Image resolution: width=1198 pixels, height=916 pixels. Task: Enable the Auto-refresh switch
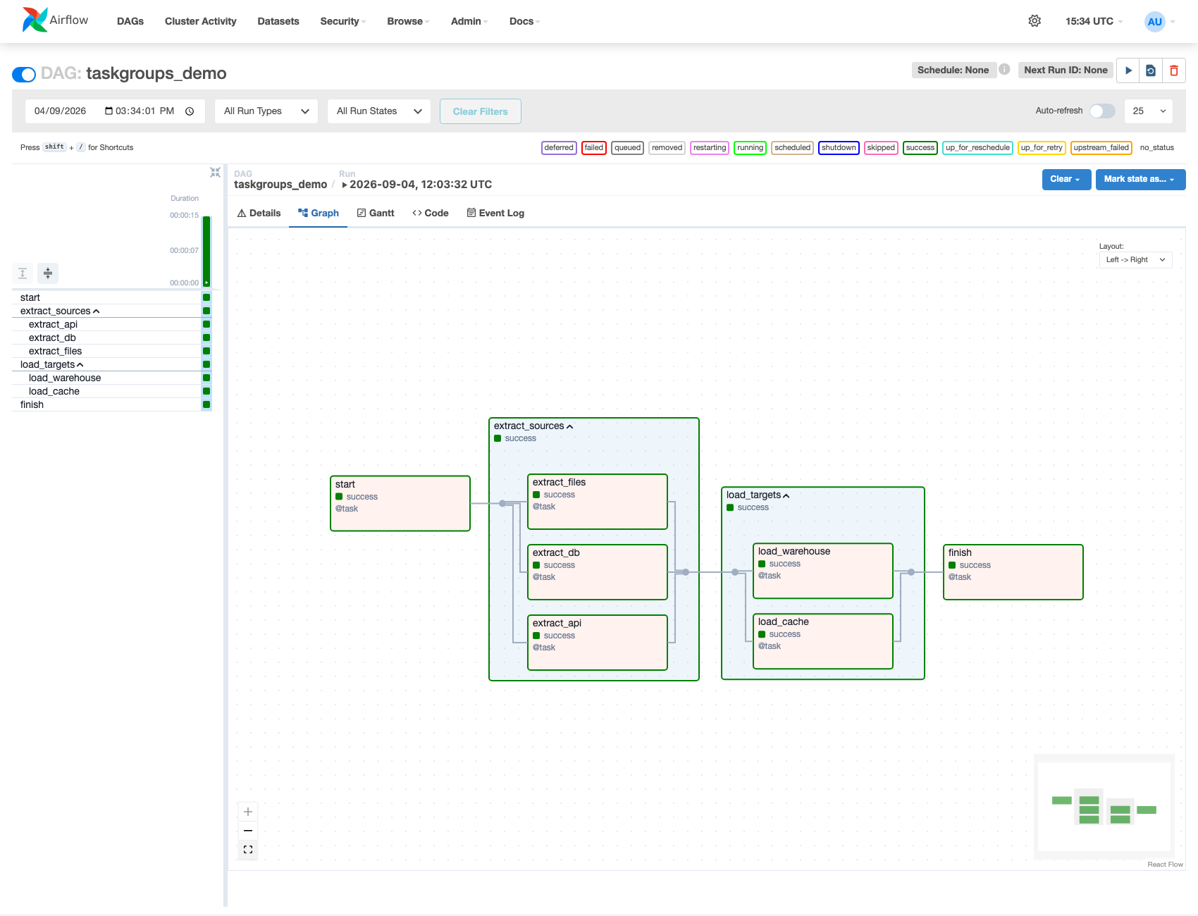pos(1102,111)
